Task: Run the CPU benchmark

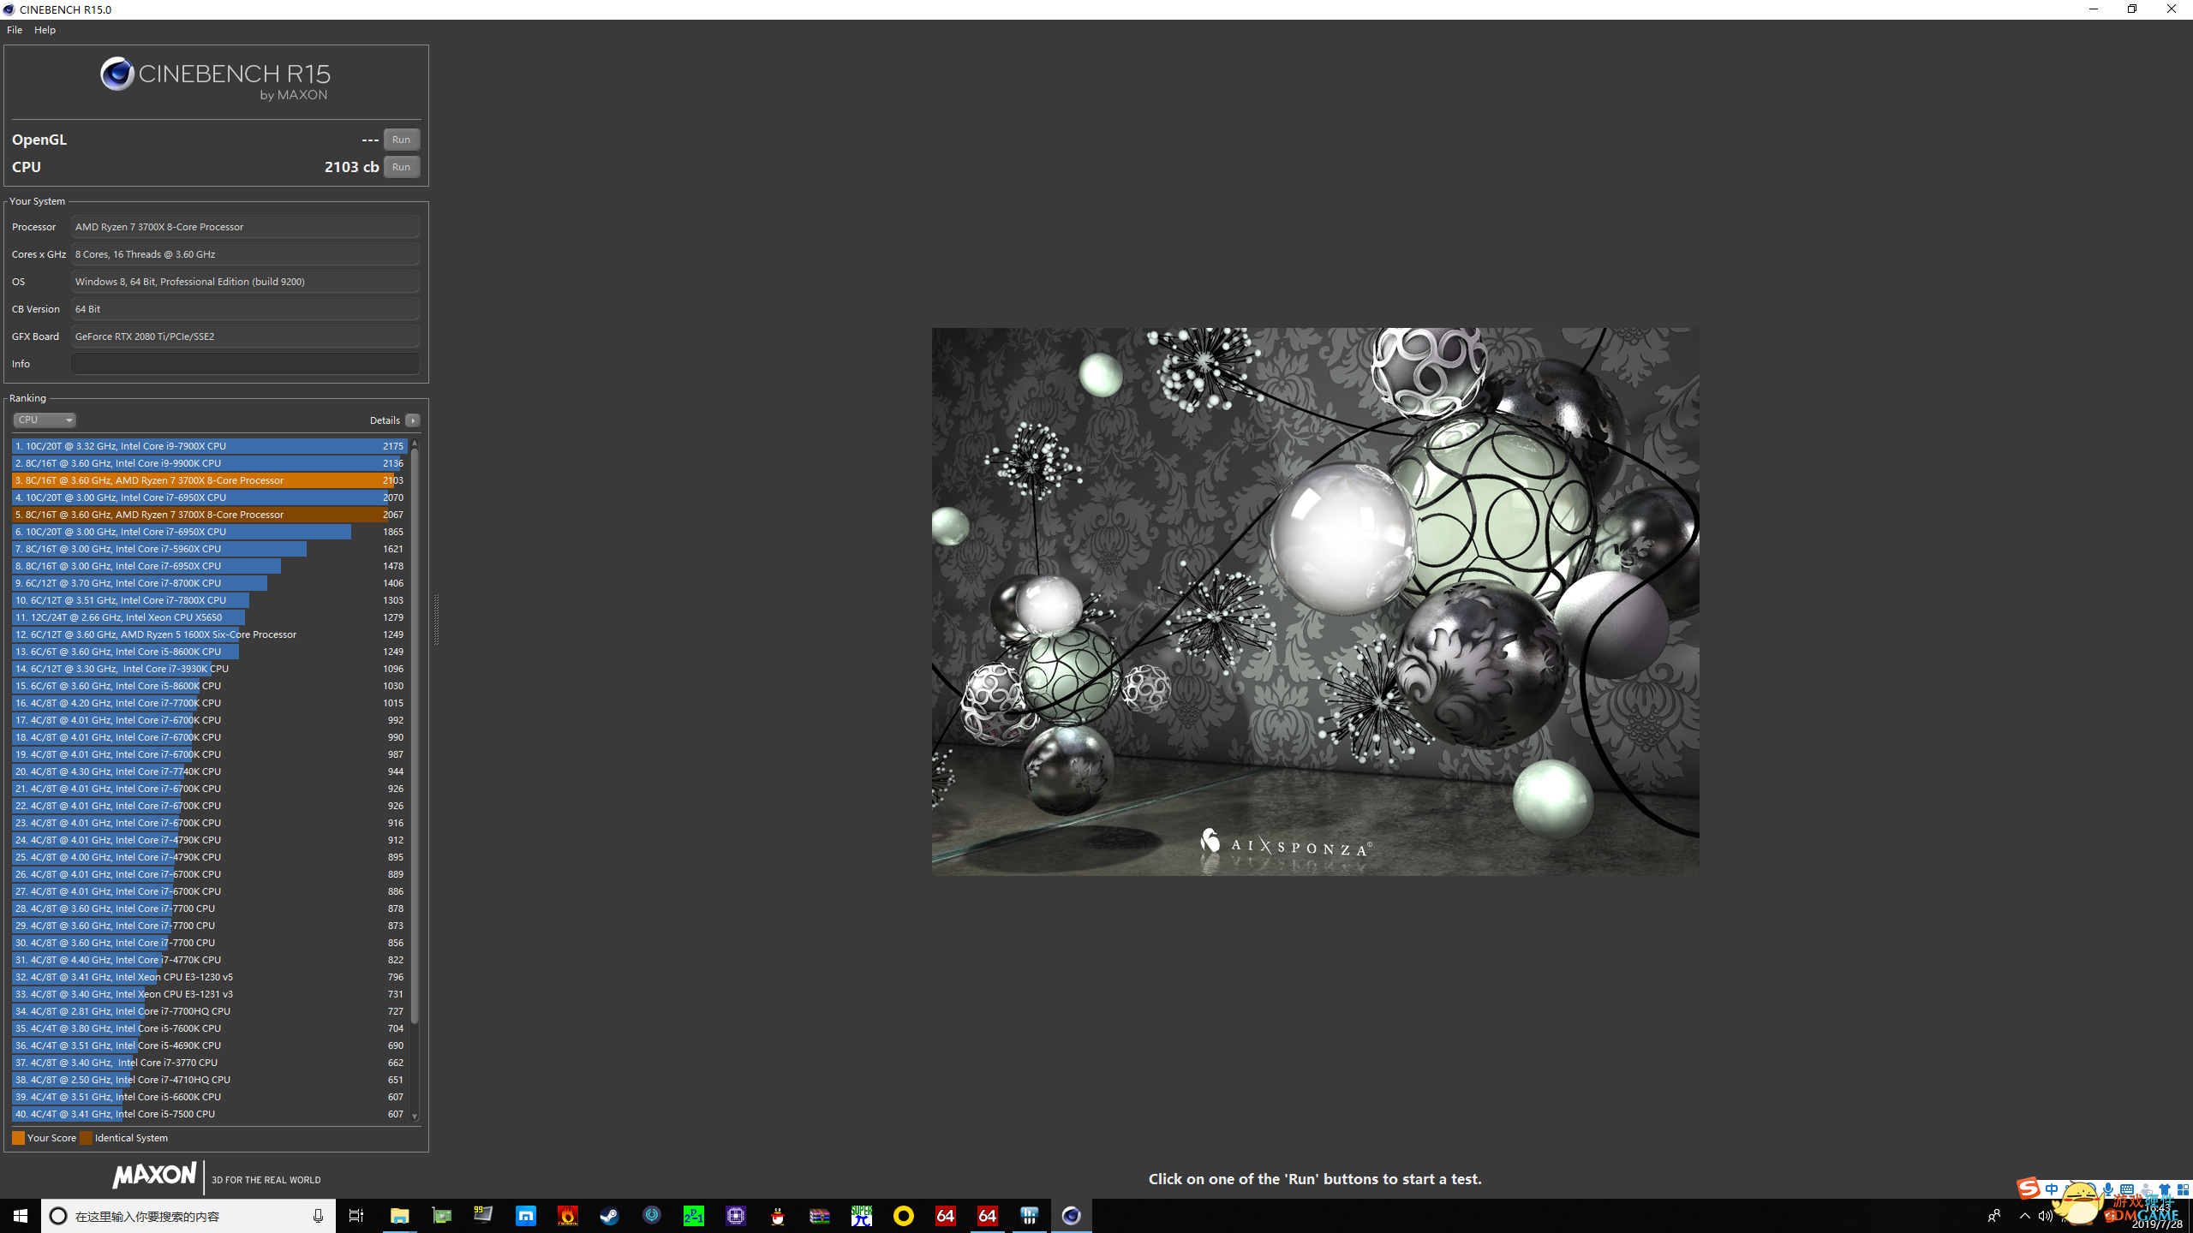Action: (x=401, y=167)
